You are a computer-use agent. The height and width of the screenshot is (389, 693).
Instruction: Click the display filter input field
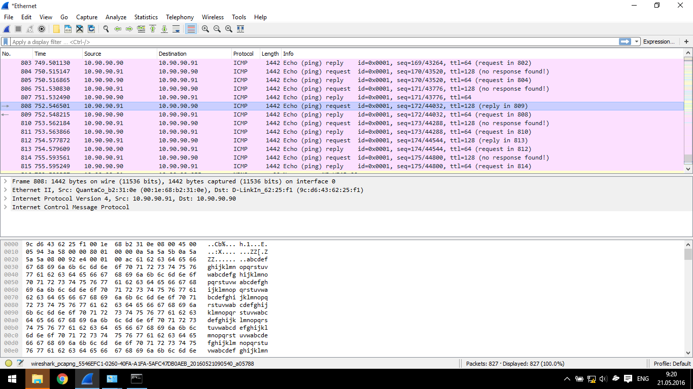click(304, 42)
